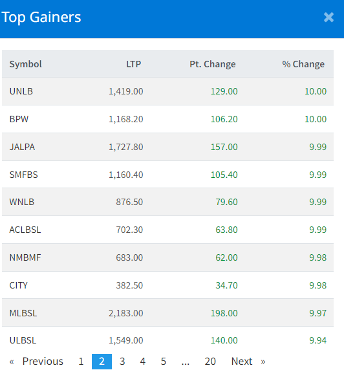Open JALPA stock details
Screen dimensions: 344x392
[22, 147]
